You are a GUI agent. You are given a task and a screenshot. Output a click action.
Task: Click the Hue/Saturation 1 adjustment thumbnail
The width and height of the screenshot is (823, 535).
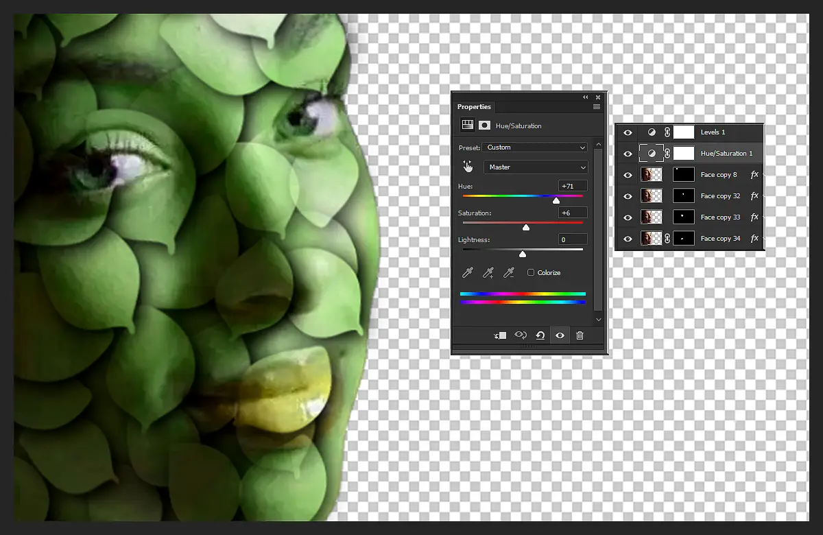652,154
